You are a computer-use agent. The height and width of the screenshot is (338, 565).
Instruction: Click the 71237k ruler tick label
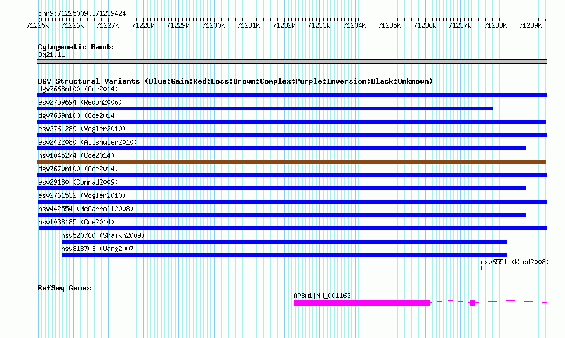460,25
